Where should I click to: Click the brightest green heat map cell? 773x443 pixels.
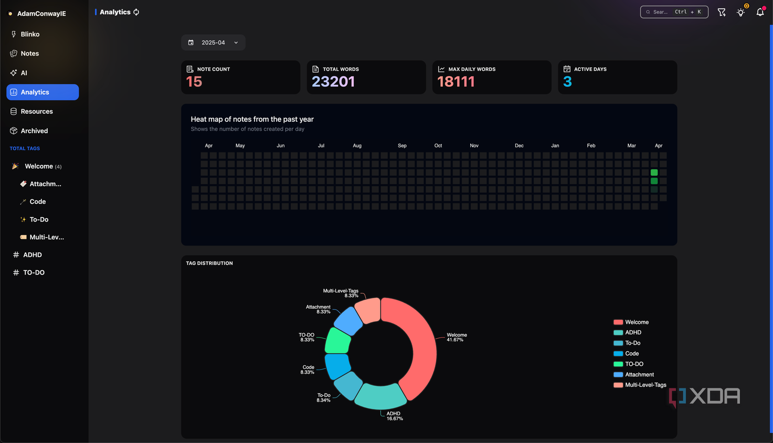coord(654,173)
